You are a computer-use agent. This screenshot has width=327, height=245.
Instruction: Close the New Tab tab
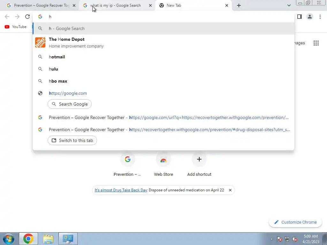(227, 5)
